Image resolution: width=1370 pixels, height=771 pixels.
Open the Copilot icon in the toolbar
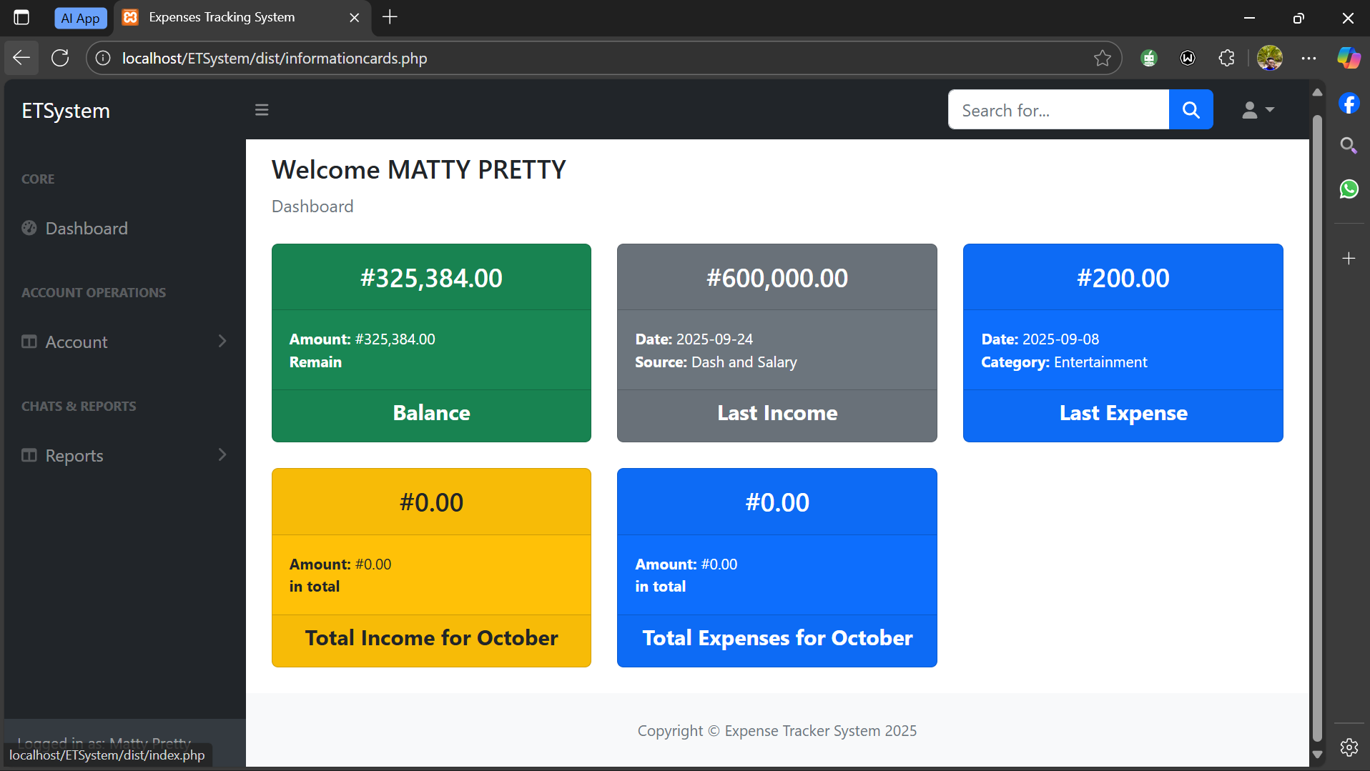[1349, 59]
